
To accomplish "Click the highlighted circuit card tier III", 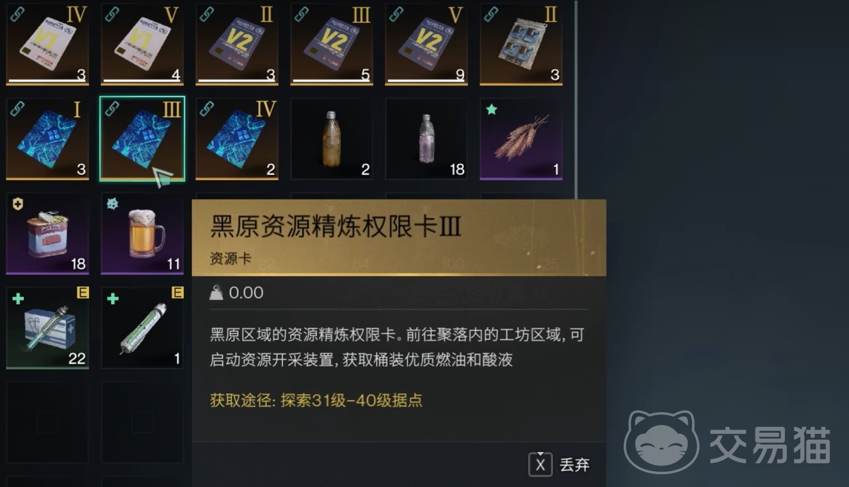I will coord(142,139).
